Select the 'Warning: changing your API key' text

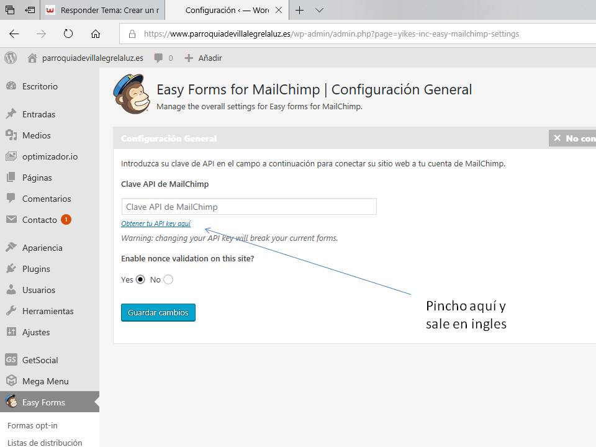pos(229,238)
